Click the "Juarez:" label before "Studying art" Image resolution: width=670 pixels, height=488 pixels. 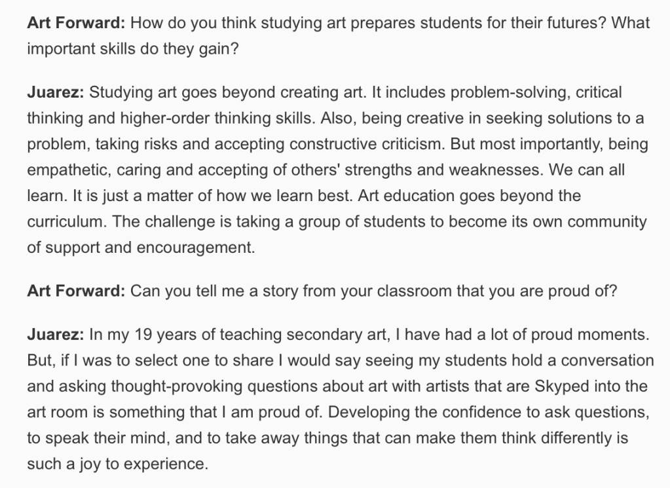tap(55, 92)
